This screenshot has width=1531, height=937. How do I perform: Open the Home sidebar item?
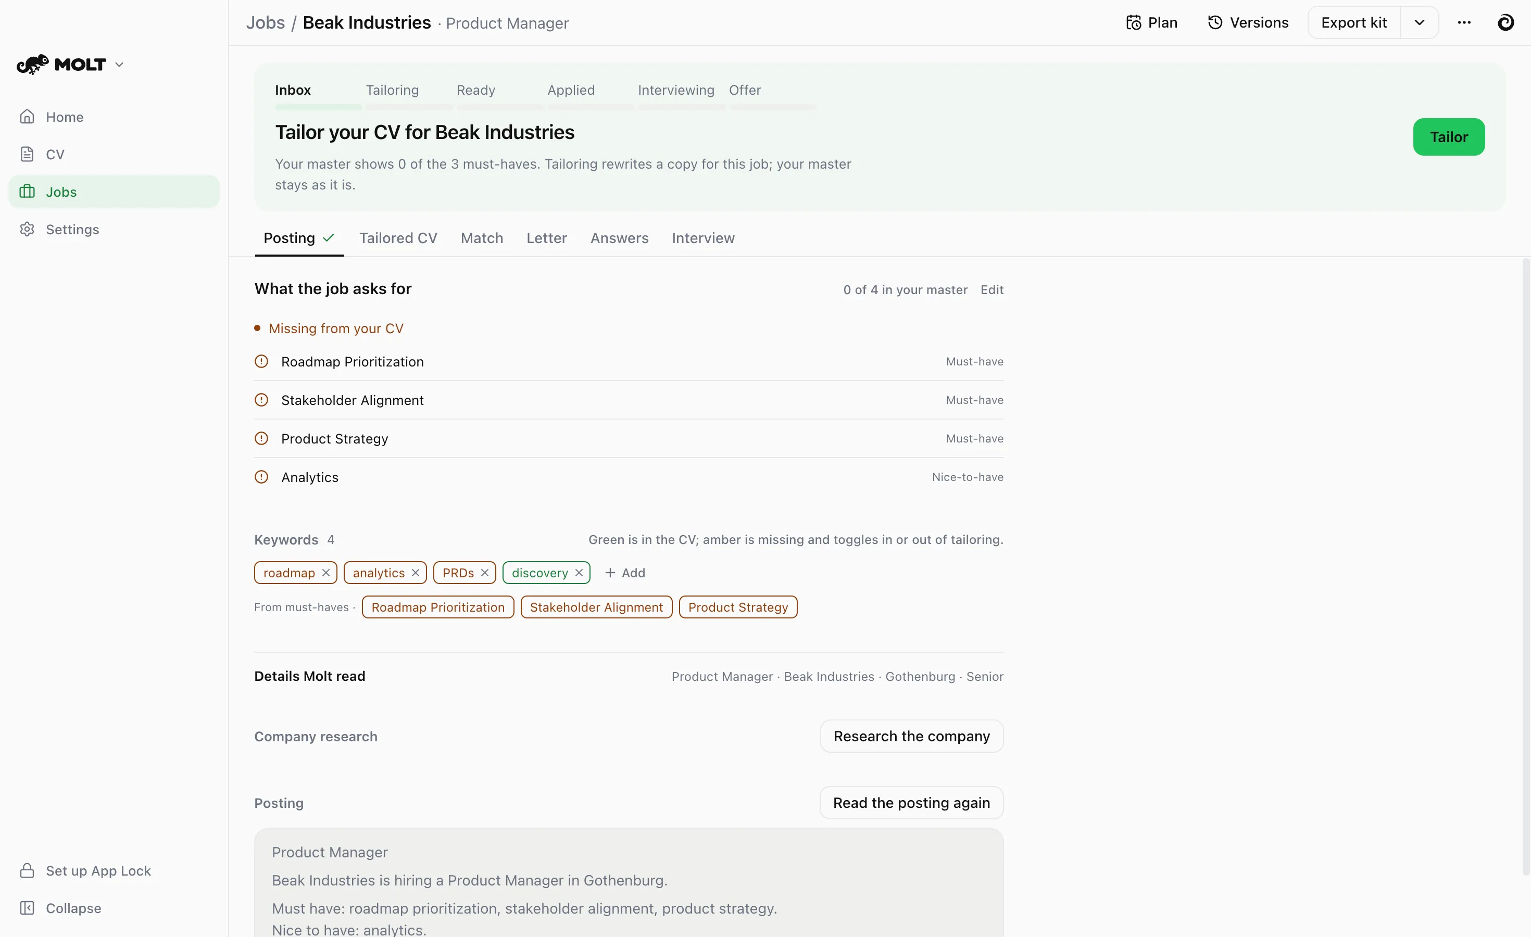[114, 117]
